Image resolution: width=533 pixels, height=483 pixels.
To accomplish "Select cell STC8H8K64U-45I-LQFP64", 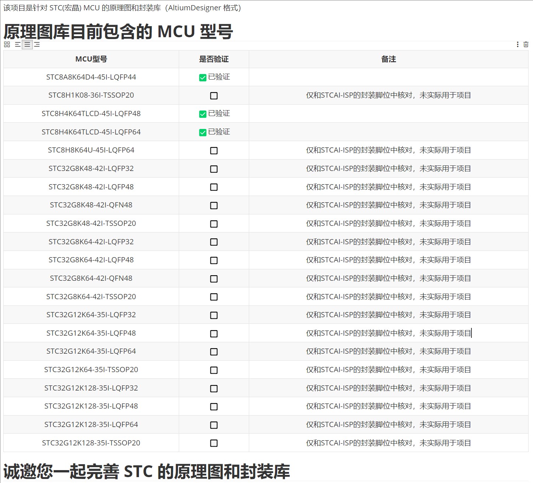I will coord(91,150).
